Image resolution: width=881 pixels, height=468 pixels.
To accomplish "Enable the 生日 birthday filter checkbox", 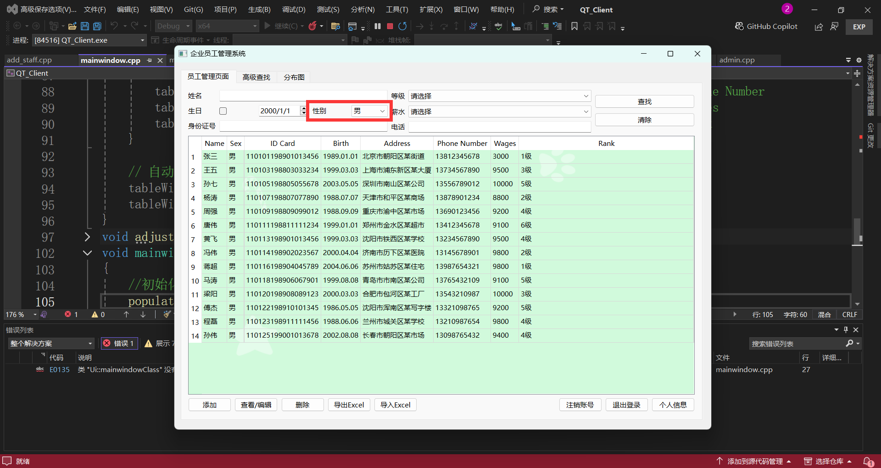I will point(223,111).
